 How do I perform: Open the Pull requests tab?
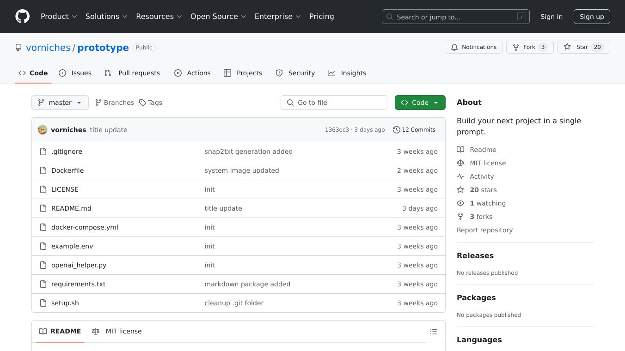[132, 73]
